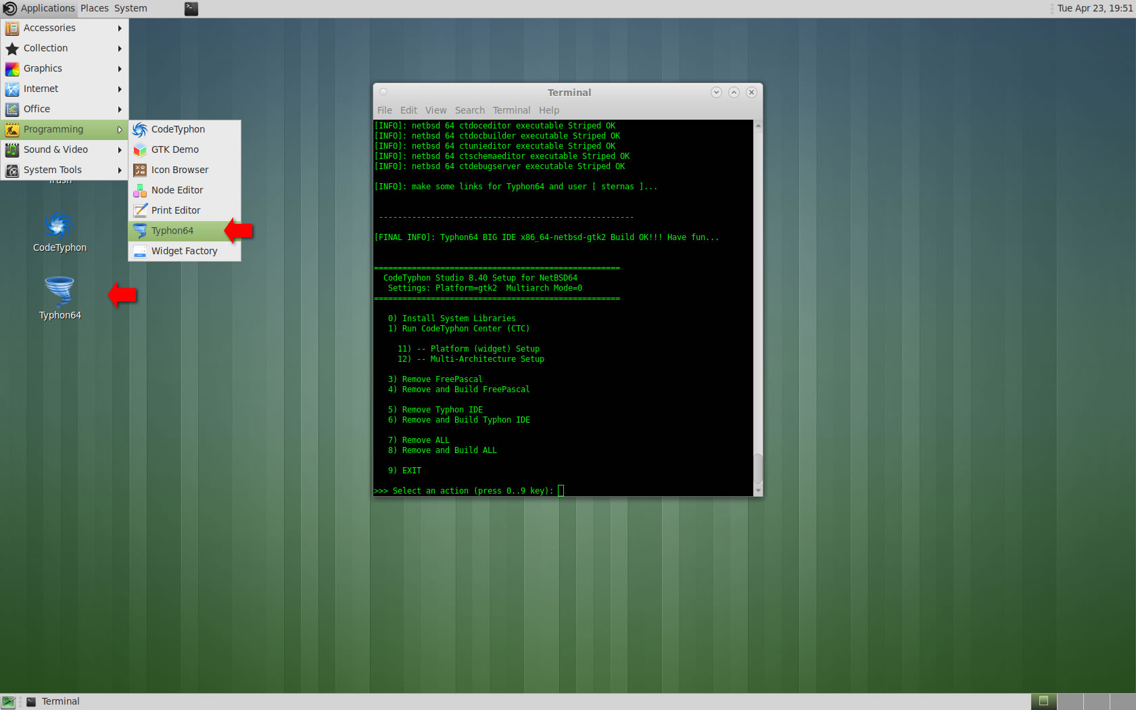Open Terminal window's Terminal menu
This screenshot has width=1136, height=710.
coord(511,110)
